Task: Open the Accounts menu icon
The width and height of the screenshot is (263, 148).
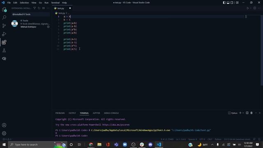Action: tap(4, 125)
